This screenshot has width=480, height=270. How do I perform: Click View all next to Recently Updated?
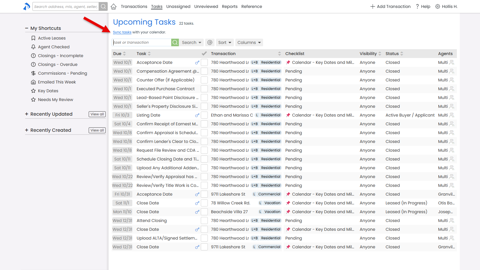pos(97,114)
